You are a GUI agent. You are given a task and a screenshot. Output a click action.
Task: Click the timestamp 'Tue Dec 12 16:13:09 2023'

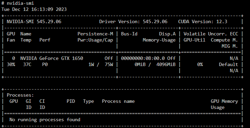tap(34, 9)
